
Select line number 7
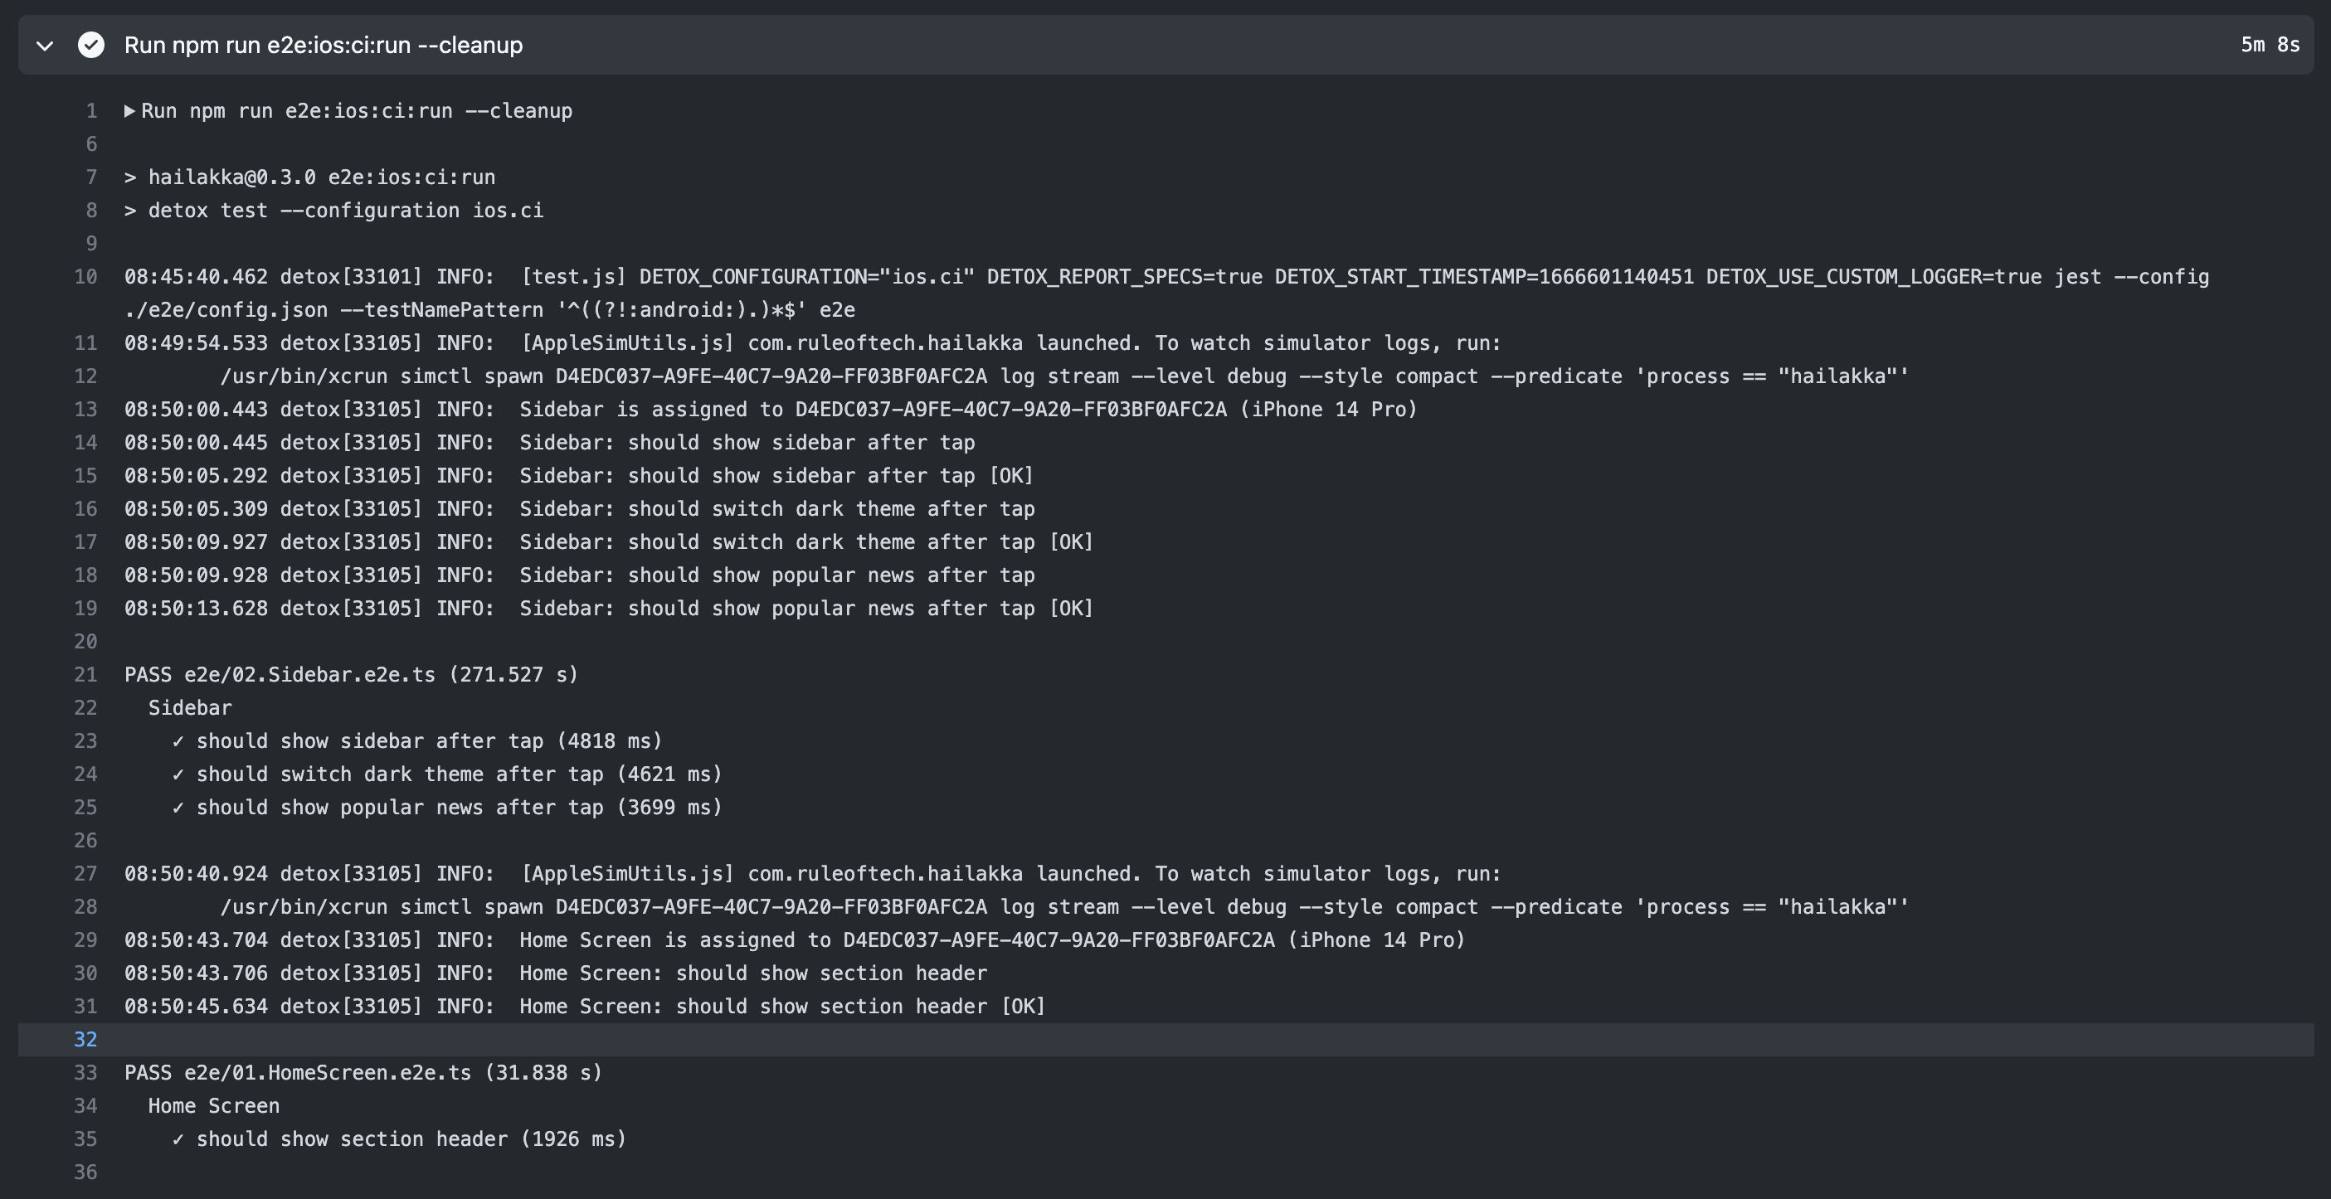tap(90, 177)
